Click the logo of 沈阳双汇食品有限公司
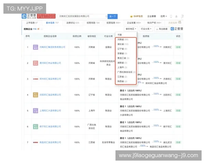Viewport: 205px width, 164px height. pyautogui.click(x=36, y=95)
